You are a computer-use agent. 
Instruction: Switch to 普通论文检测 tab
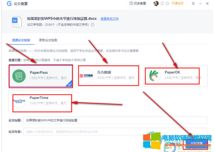click(x=21, y=40)
